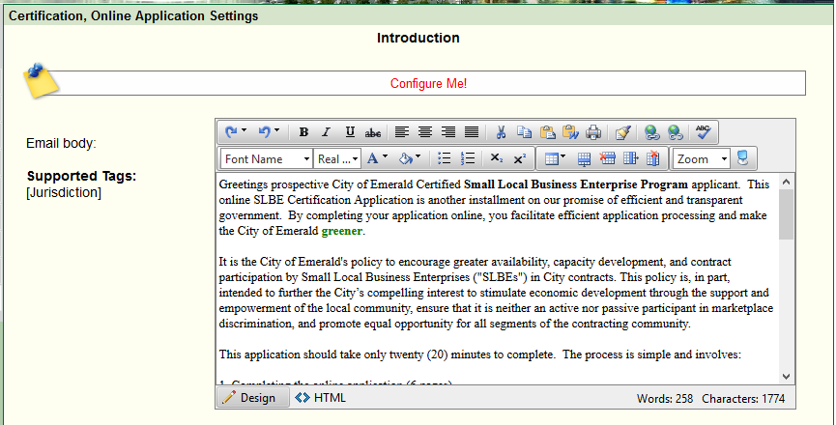
Task: Click the Configure Me! link
Action: point(428,84)
